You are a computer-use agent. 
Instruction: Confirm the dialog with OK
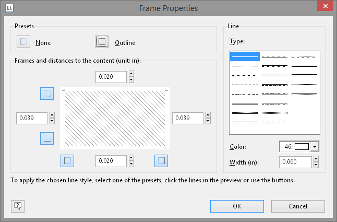[x=237, y=206]
